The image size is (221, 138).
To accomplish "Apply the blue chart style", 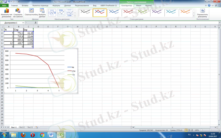I will (x=114, y=13).
